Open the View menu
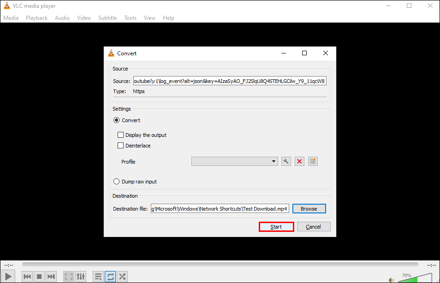This screenshot has height=283, width=440. [x=149, y=18]
